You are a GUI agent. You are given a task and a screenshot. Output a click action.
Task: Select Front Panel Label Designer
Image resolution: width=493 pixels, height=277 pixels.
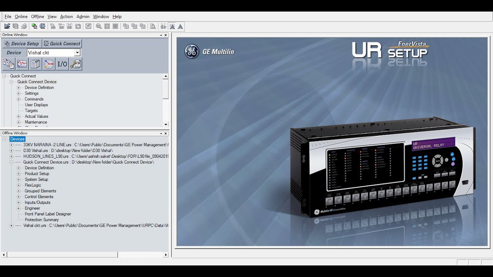point(48,214)
